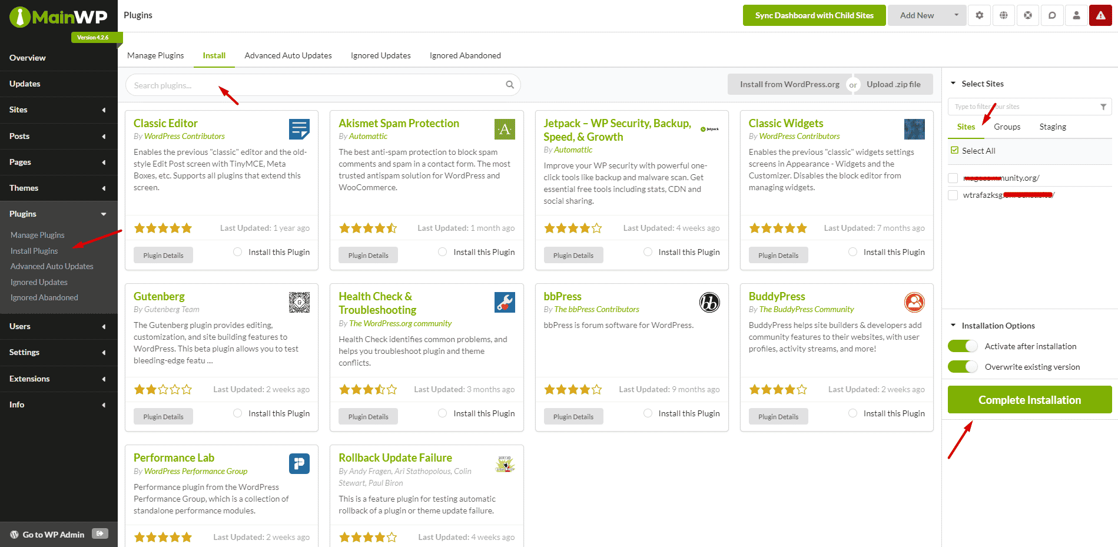Screen dimensions: 1118x547
Task: Select Install this Plugin for Classic Editor
Action: (238, 252)
